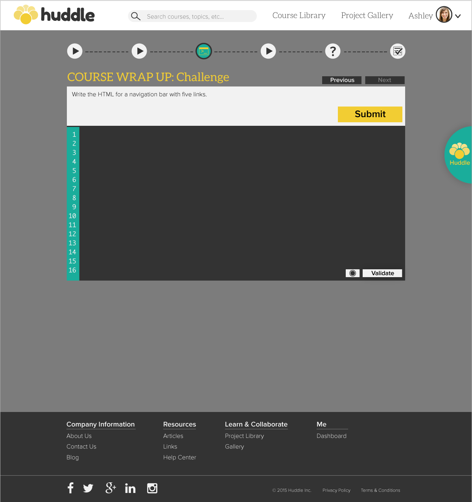Open the Articles footer link

pyautogui.click(x=173, y=436)
